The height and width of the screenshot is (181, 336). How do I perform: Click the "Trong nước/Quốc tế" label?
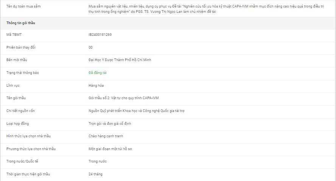22,161
